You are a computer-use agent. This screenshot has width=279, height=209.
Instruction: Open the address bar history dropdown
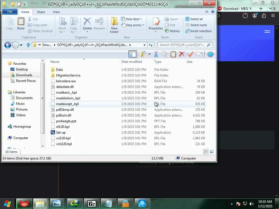pyautogui.click(x=144, y=45)
